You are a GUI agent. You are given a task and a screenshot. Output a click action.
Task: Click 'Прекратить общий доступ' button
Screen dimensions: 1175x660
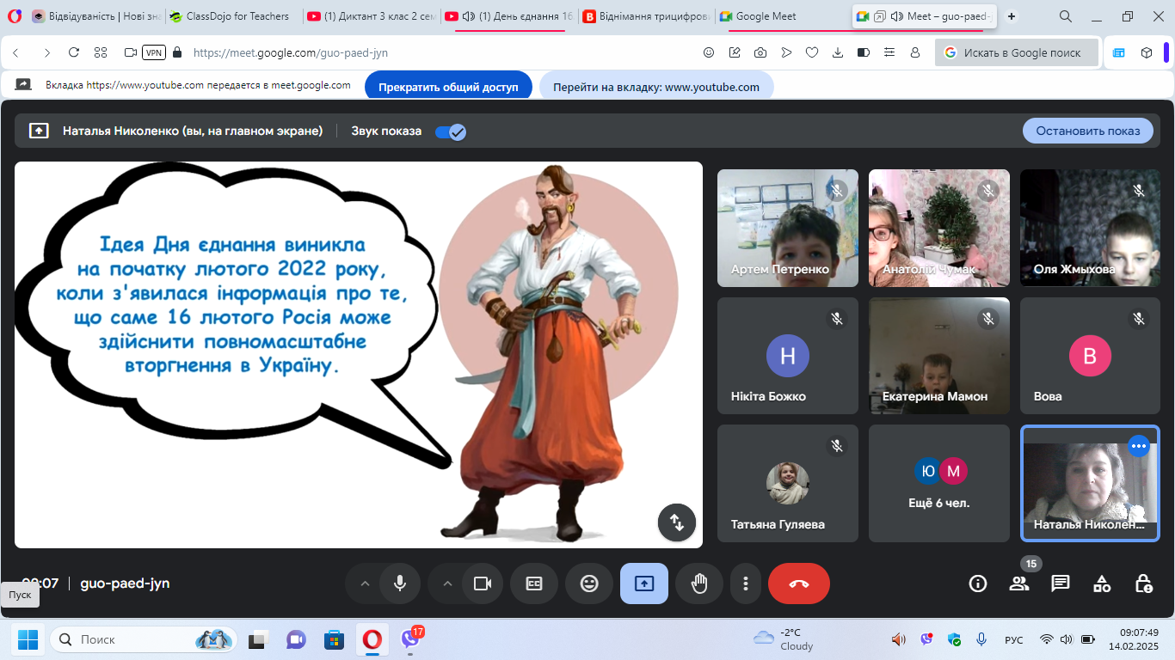449,87
